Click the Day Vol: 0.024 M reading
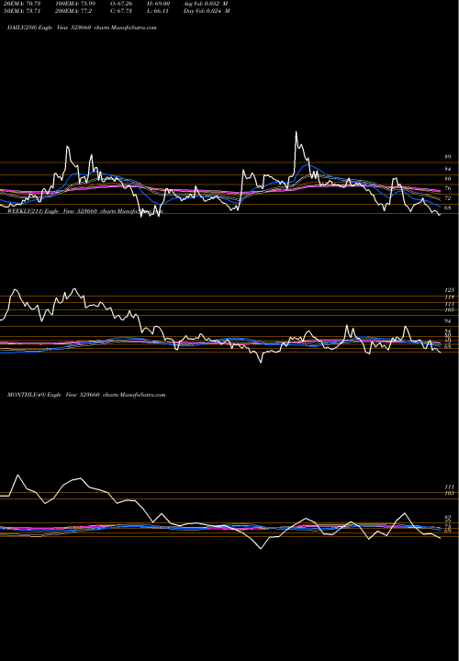This screenshot has height=661, width=459. tap(207, 11)
